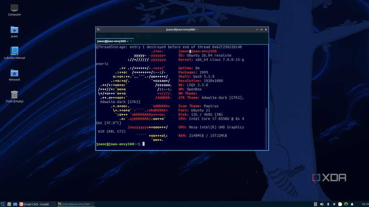The image size is (369, 207).
Task: Click the 'Resolution: 1920x1080' line
Action: click(200, 81)
